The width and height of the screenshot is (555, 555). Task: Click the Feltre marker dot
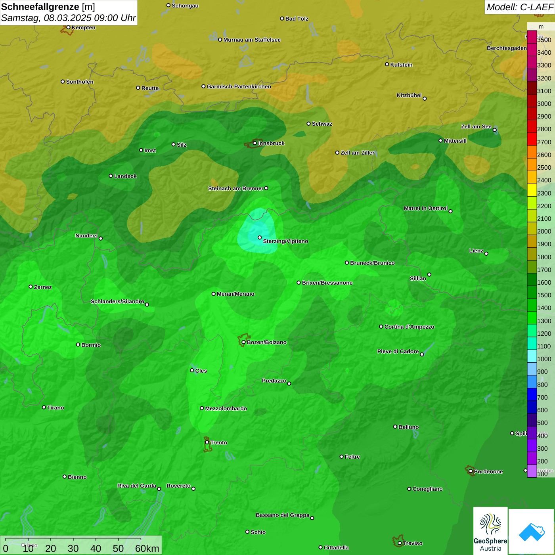pyautogui.click(x=341, y=457)
